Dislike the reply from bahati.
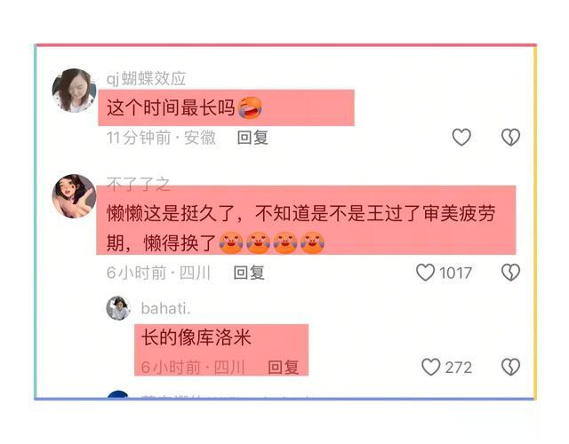 (510, 367)
